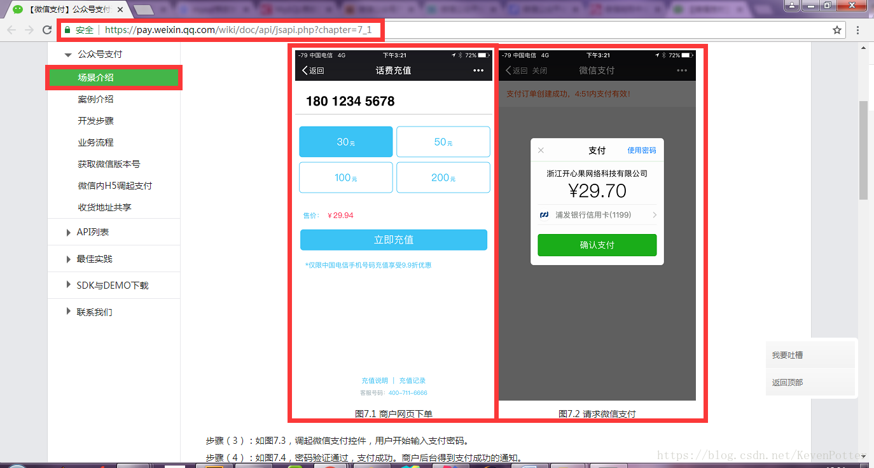Open the three-dot menu in 话费充值 header
This screenshot has width=874, height=468.
click(478, 71)
